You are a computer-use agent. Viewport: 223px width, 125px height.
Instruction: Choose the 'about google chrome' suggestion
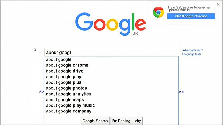click(x=67, y=65)
